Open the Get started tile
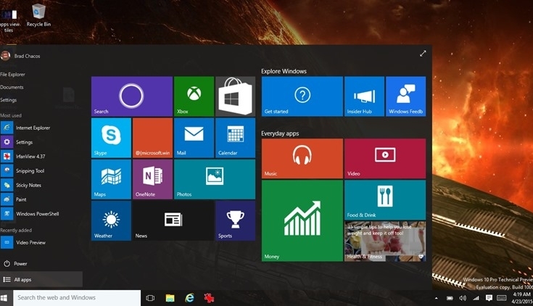 point(302,96)
